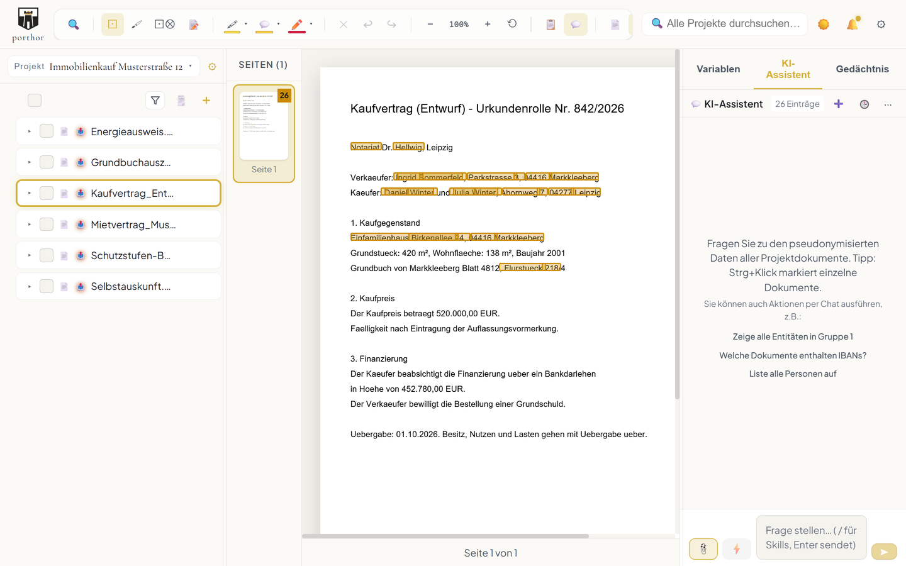This screenshot has width=906, height=566.
Task: Open chat history clock icon
Action: [864, 104]
